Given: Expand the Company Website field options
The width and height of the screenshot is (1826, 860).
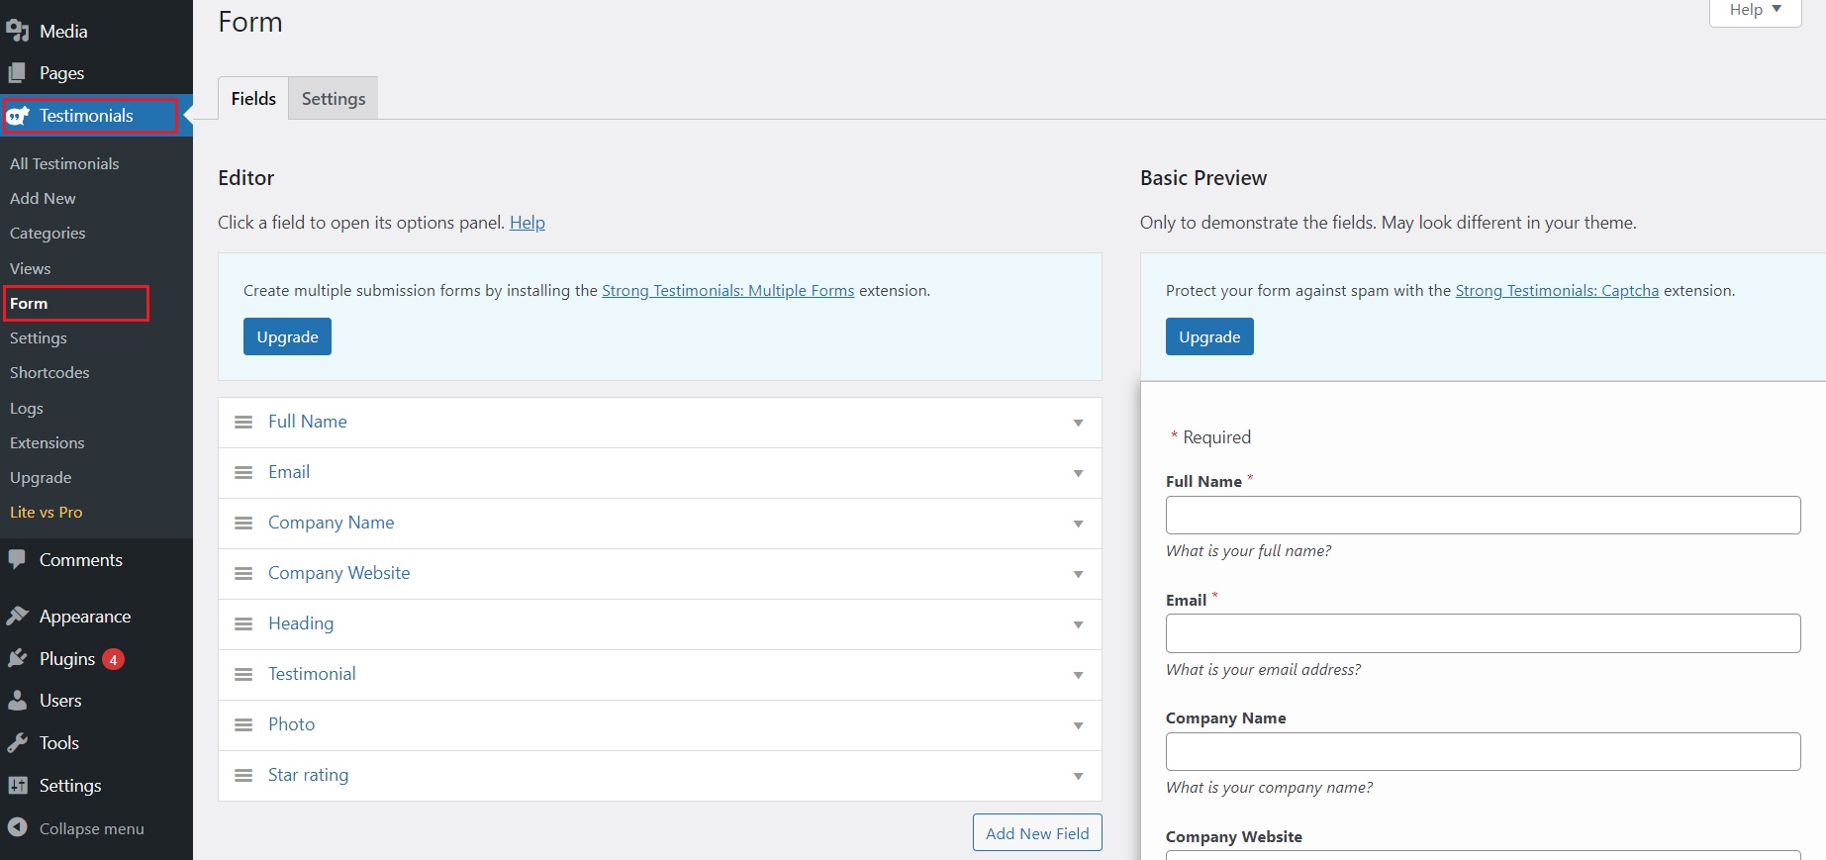Looking at the screenshot, I should pos(1078,574).
